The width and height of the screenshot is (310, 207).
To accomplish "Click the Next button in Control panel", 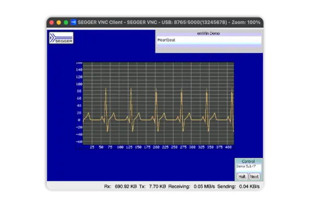I will 254,176.
